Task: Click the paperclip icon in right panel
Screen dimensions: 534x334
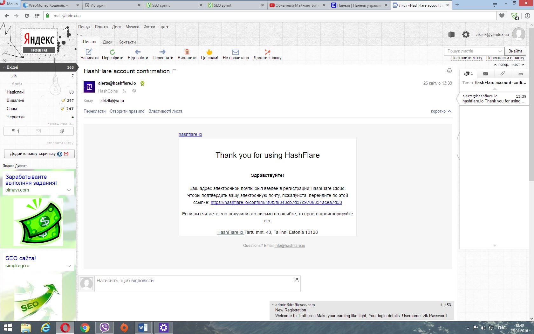Action: click(x=503, y=73)
